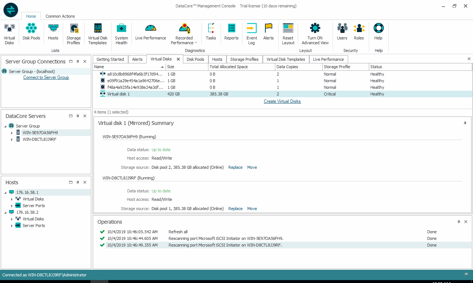Open Users under Security
This screenshot has width=473, height=283.
[x=342, y=32]
